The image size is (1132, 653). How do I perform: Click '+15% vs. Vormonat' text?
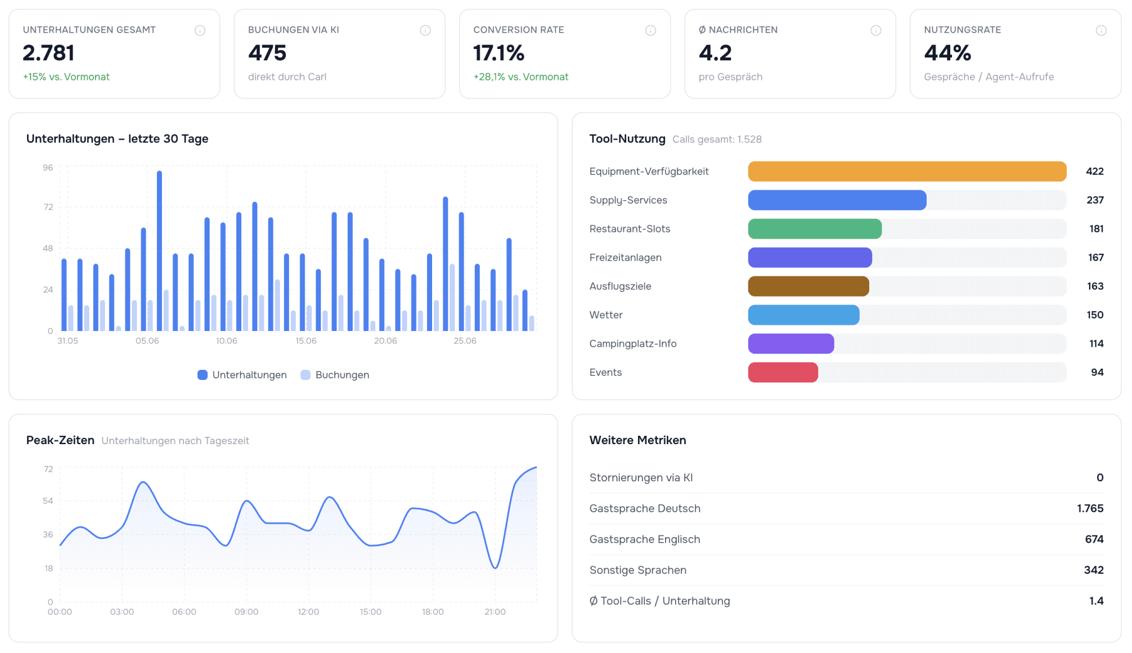pyautogui.click(x=66, y=77)
